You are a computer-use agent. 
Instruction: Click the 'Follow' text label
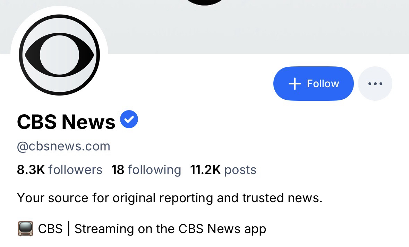[x=323, y=84]
